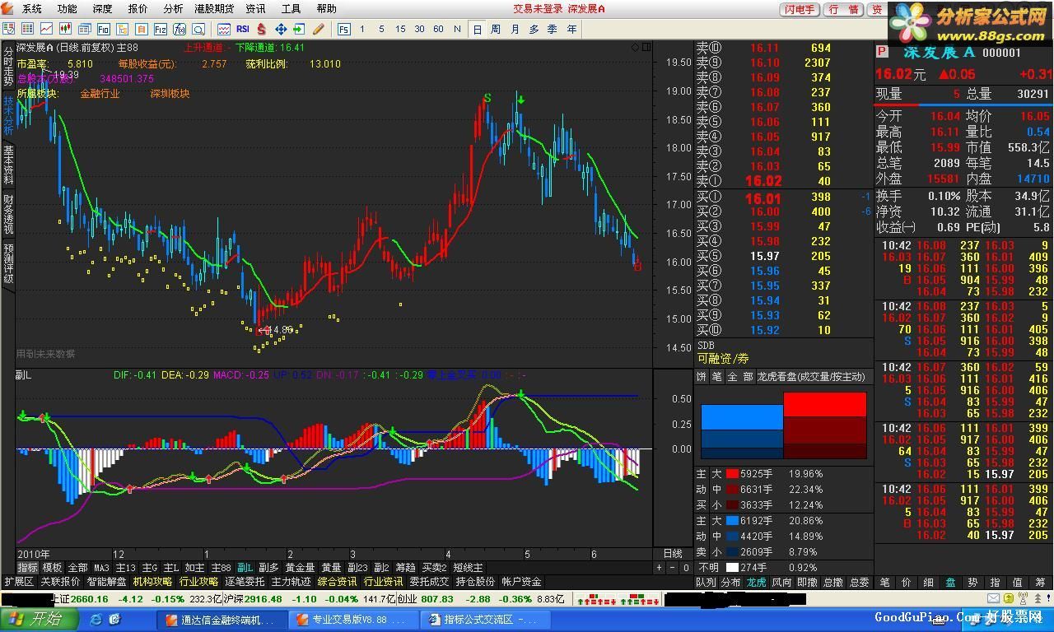Click the yellow upload icon in status bar

[1009, 598]
